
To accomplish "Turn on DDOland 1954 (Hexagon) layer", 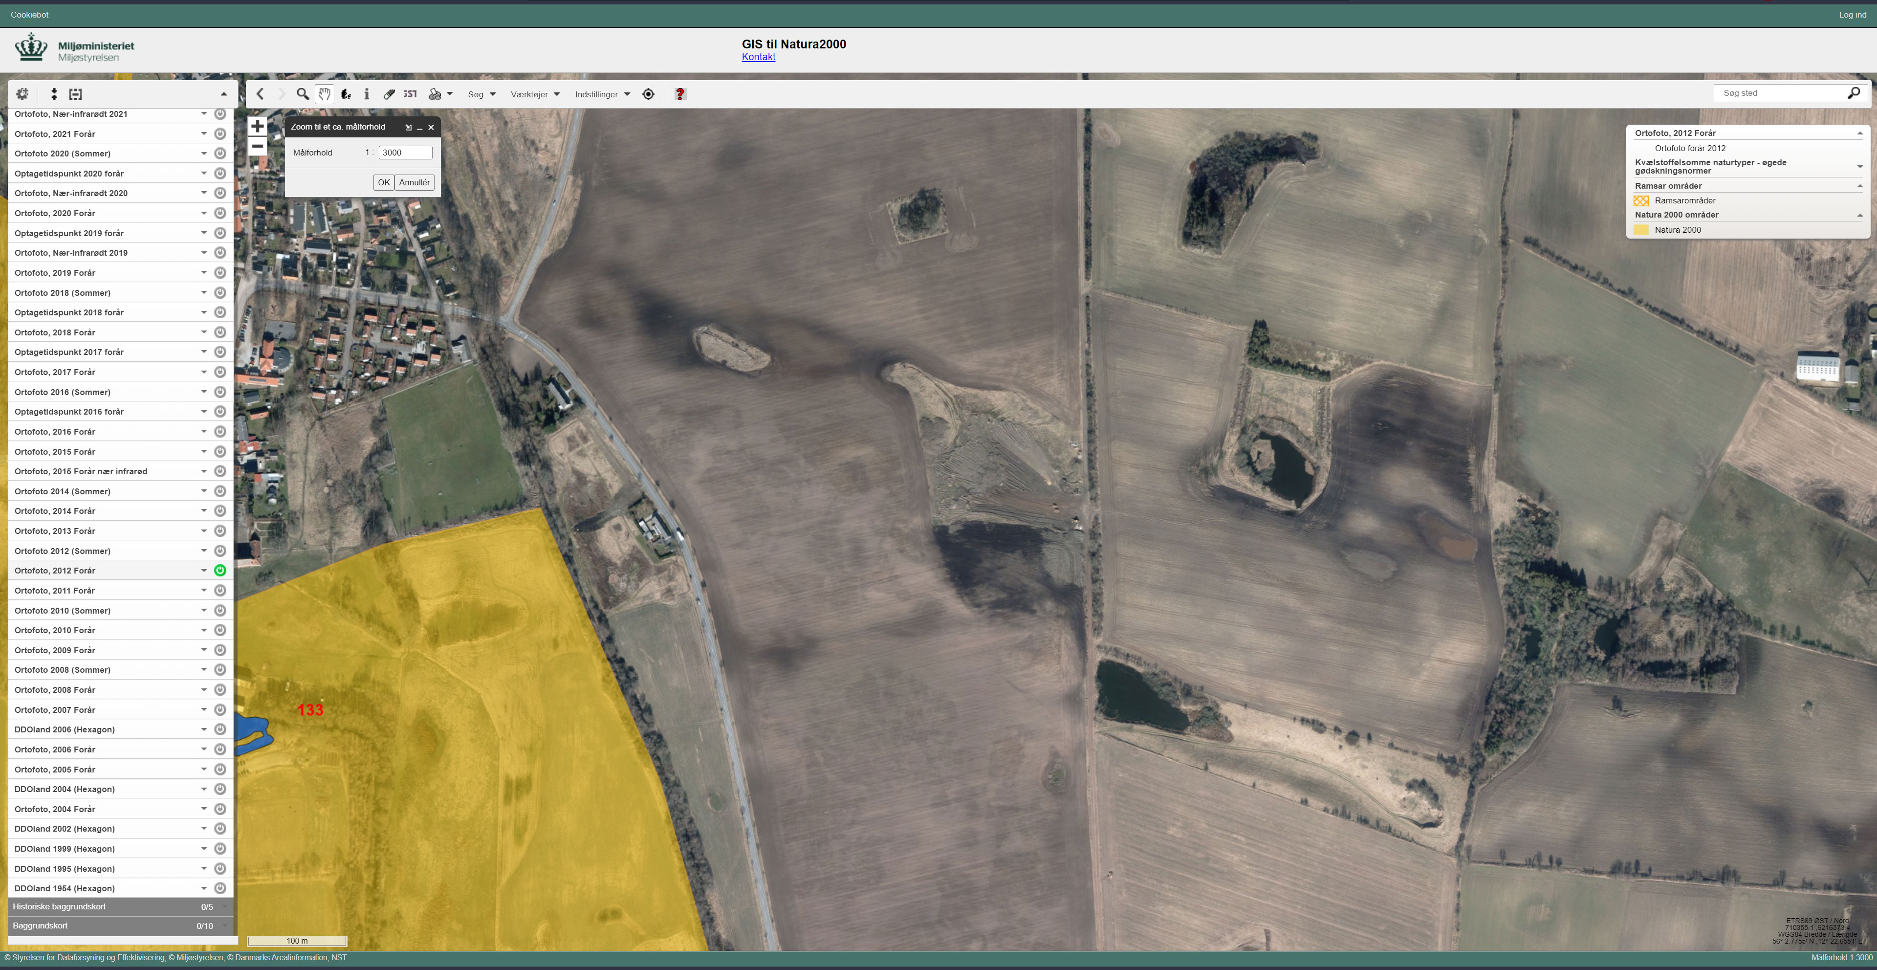I will 220,888.
